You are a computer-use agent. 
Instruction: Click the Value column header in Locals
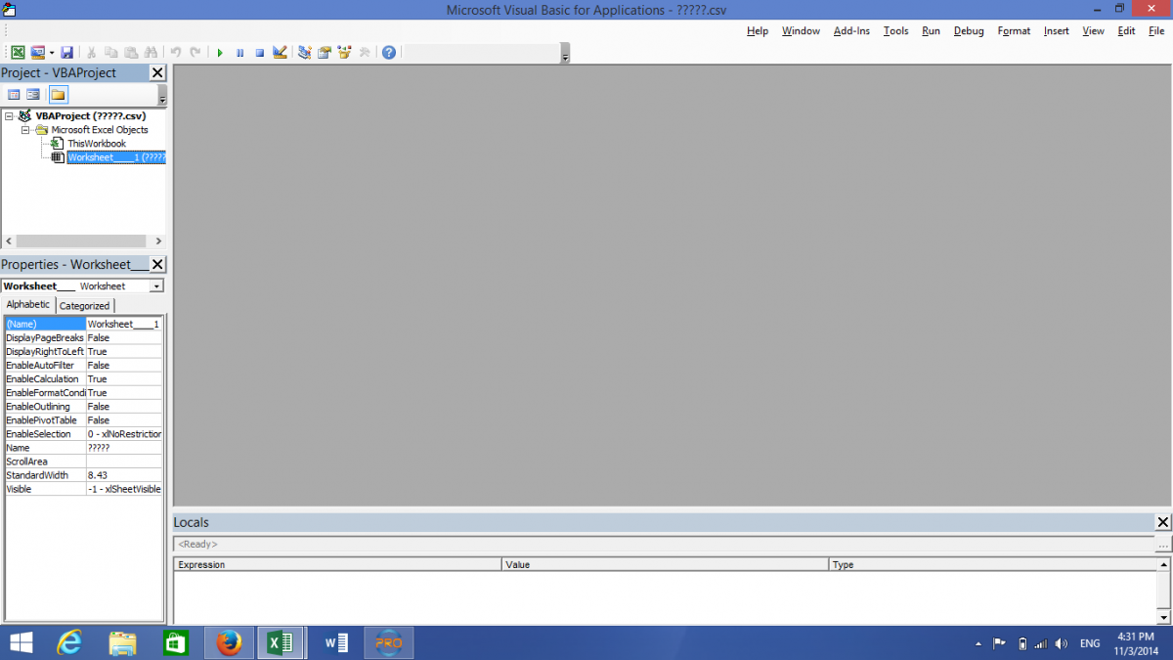coord(665,565)
